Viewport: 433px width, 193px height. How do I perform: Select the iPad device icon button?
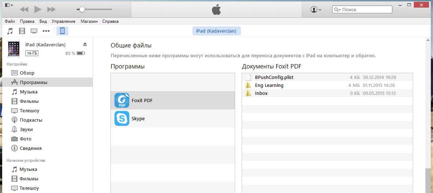[62, 31]
